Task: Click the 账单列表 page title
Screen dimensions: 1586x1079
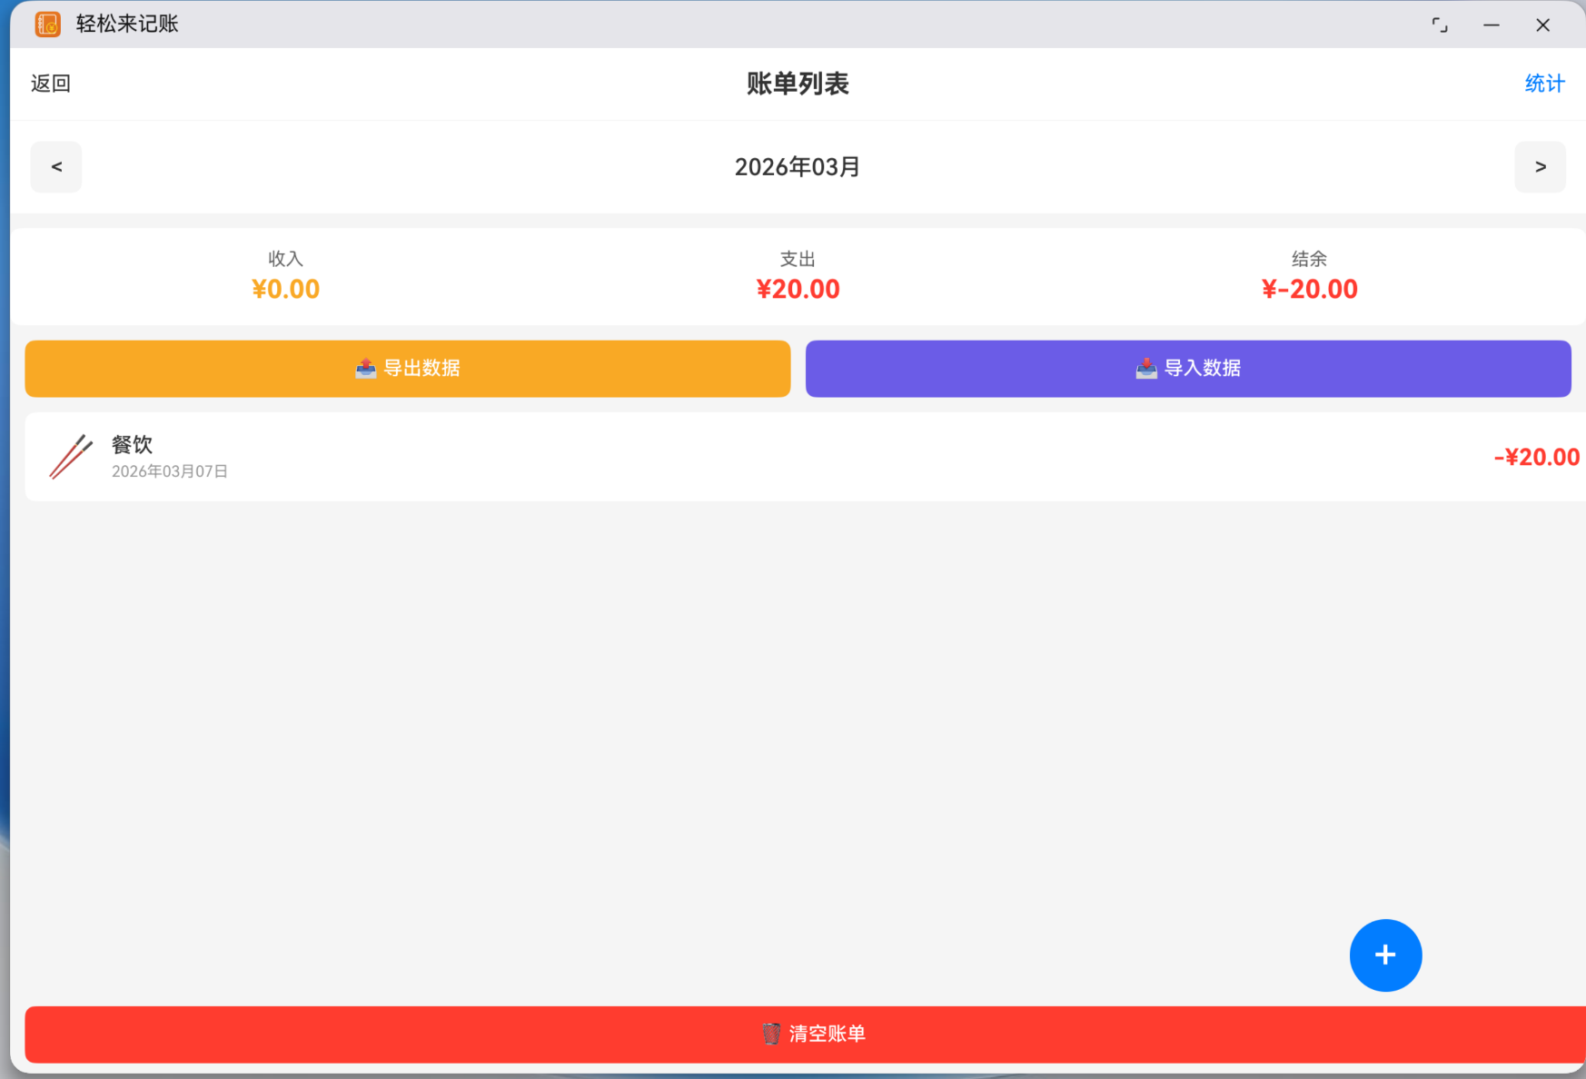Action: [x=798, y=84]
